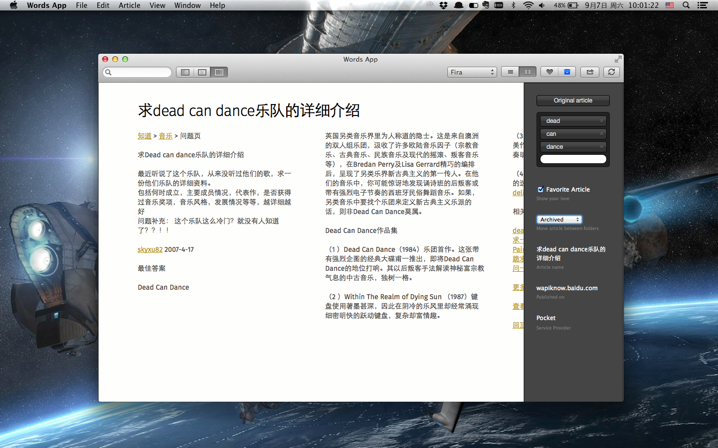Select the reader with sidebar layout icon
This screenshot has width=718, height=448.
pyautogui.click(x=219, y=72)
